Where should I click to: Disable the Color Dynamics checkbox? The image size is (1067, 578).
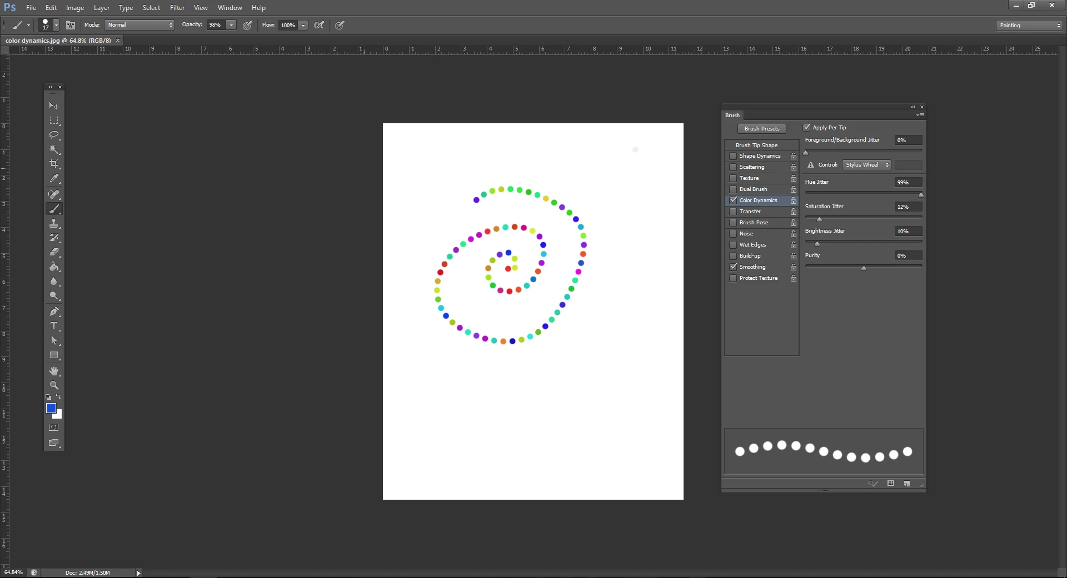click(x=733, y=200)
